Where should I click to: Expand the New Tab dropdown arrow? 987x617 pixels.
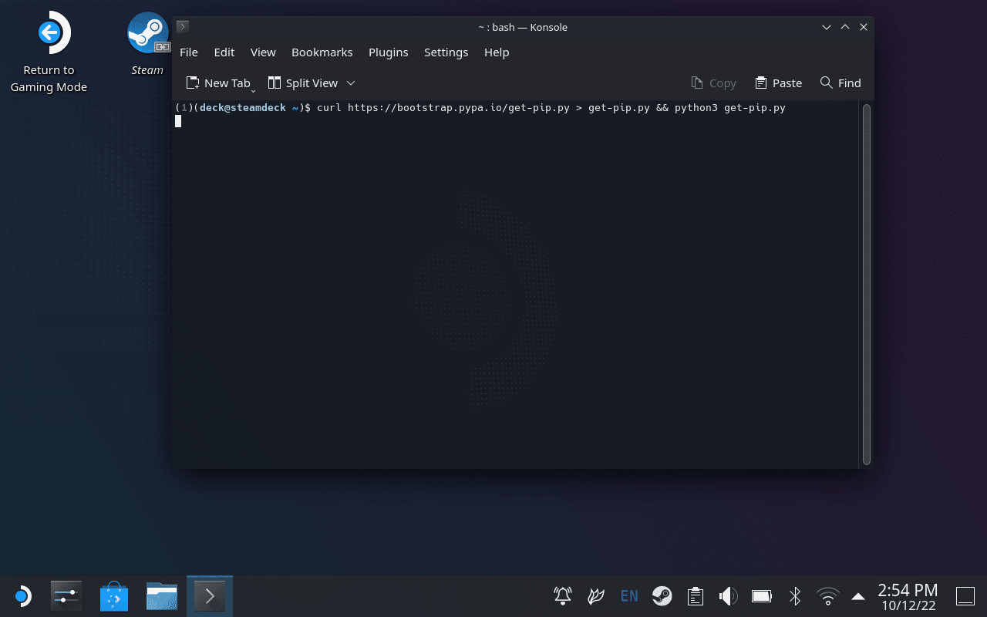pyautogui.click(x=253, y=91)
